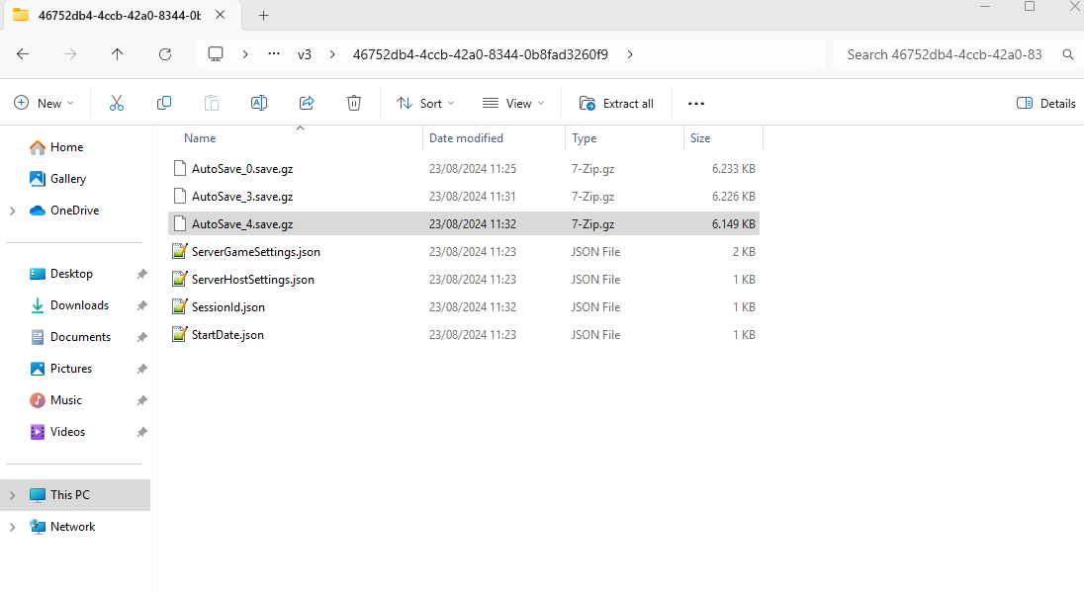1084x592 pixels.
Task: Click the v3 breadcrumb
Action: pos(305,54)
